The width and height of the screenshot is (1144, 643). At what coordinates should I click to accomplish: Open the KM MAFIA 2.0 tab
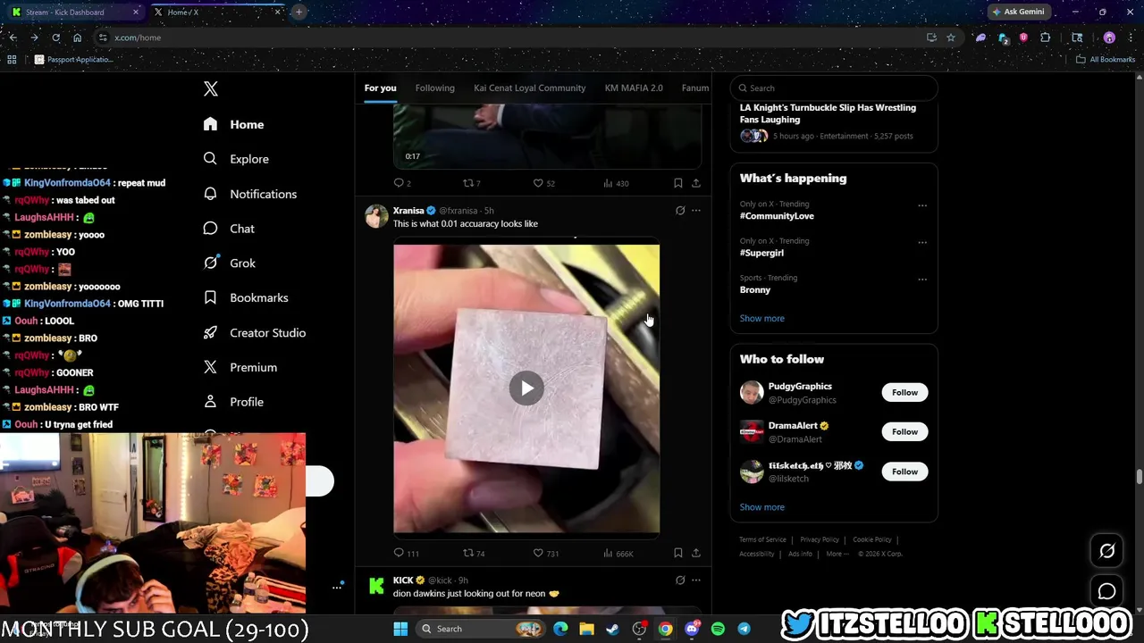pos(634,88)
